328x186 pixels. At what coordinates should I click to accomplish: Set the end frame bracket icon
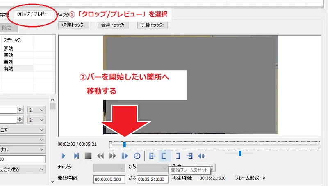coord(178,156)
